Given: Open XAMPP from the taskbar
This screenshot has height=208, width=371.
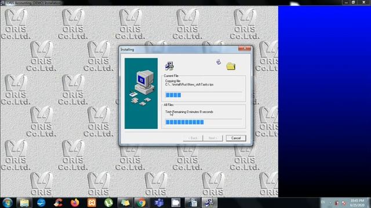Looking at the screenshot, I should 92,203.
